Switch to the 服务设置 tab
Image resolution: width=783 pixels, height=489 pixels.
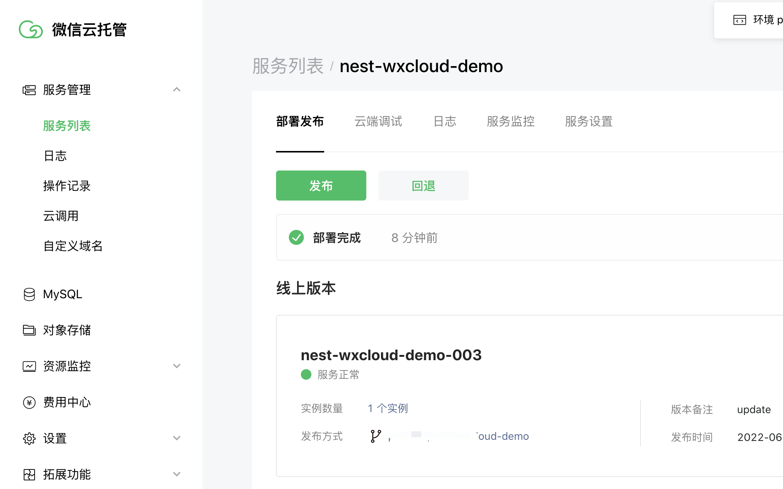coord(589,121)
